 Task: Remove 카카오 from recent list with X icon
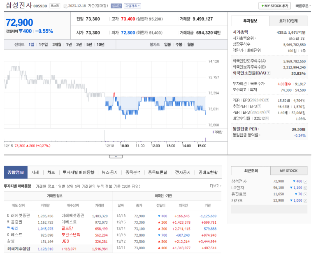click(x=305, y=201)
